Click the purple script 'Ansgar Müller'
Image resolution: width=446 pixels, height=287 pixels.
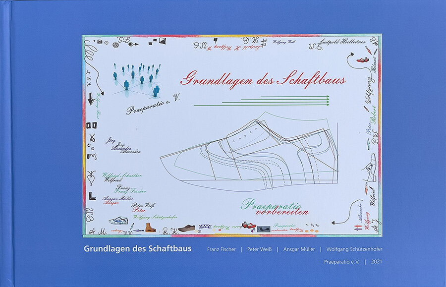[118, 198]
